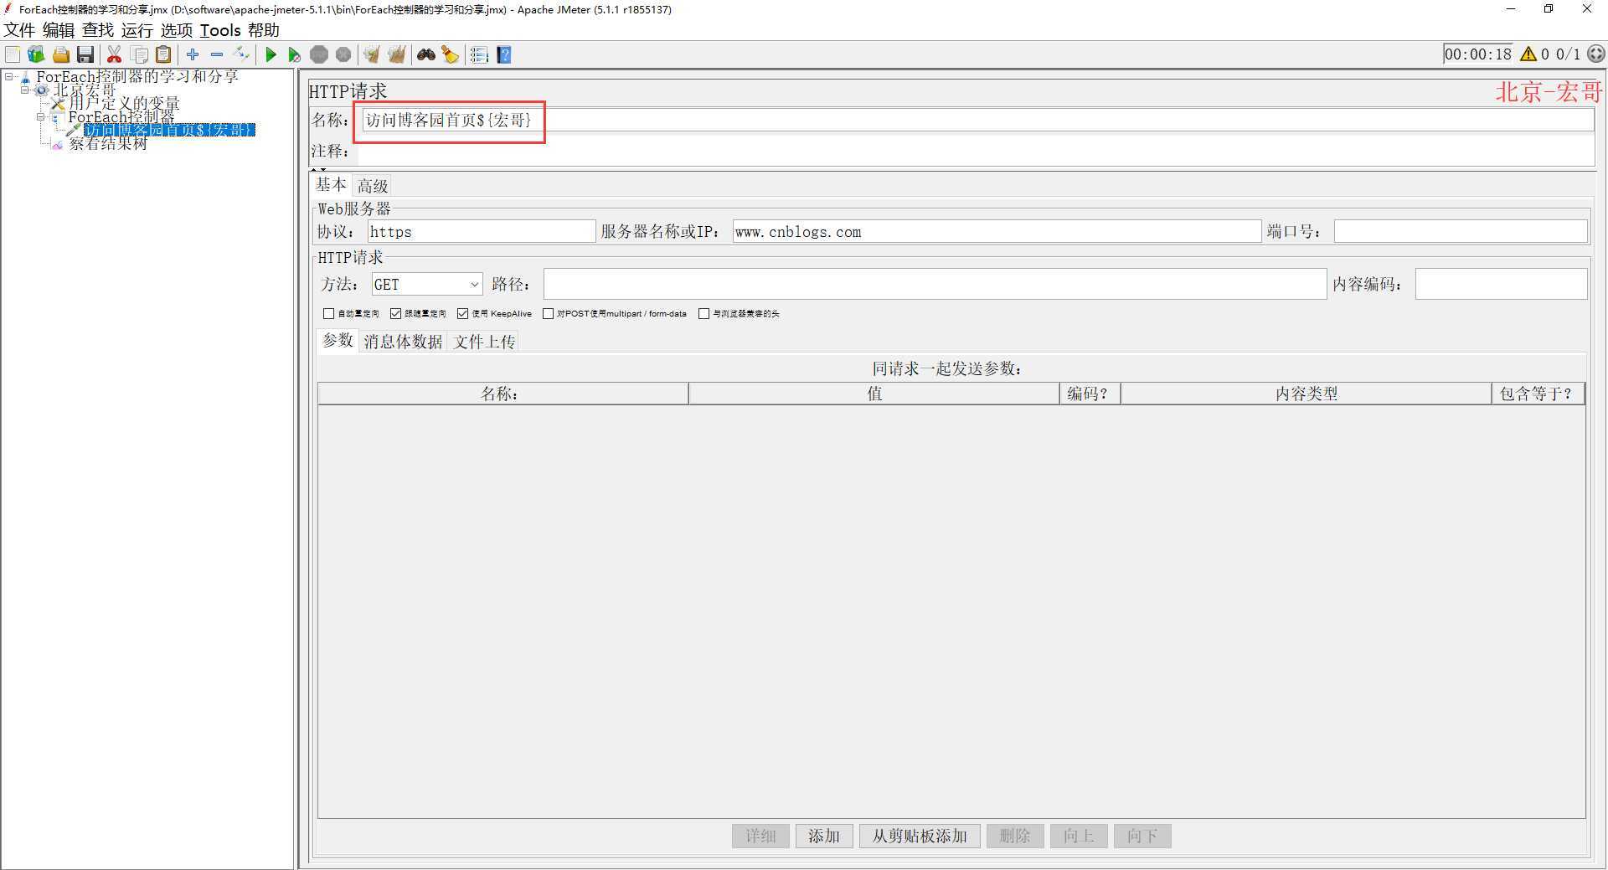Open the 编辑 menu
This screenshot has height=870, width=1608.
(x=59, y=30)
